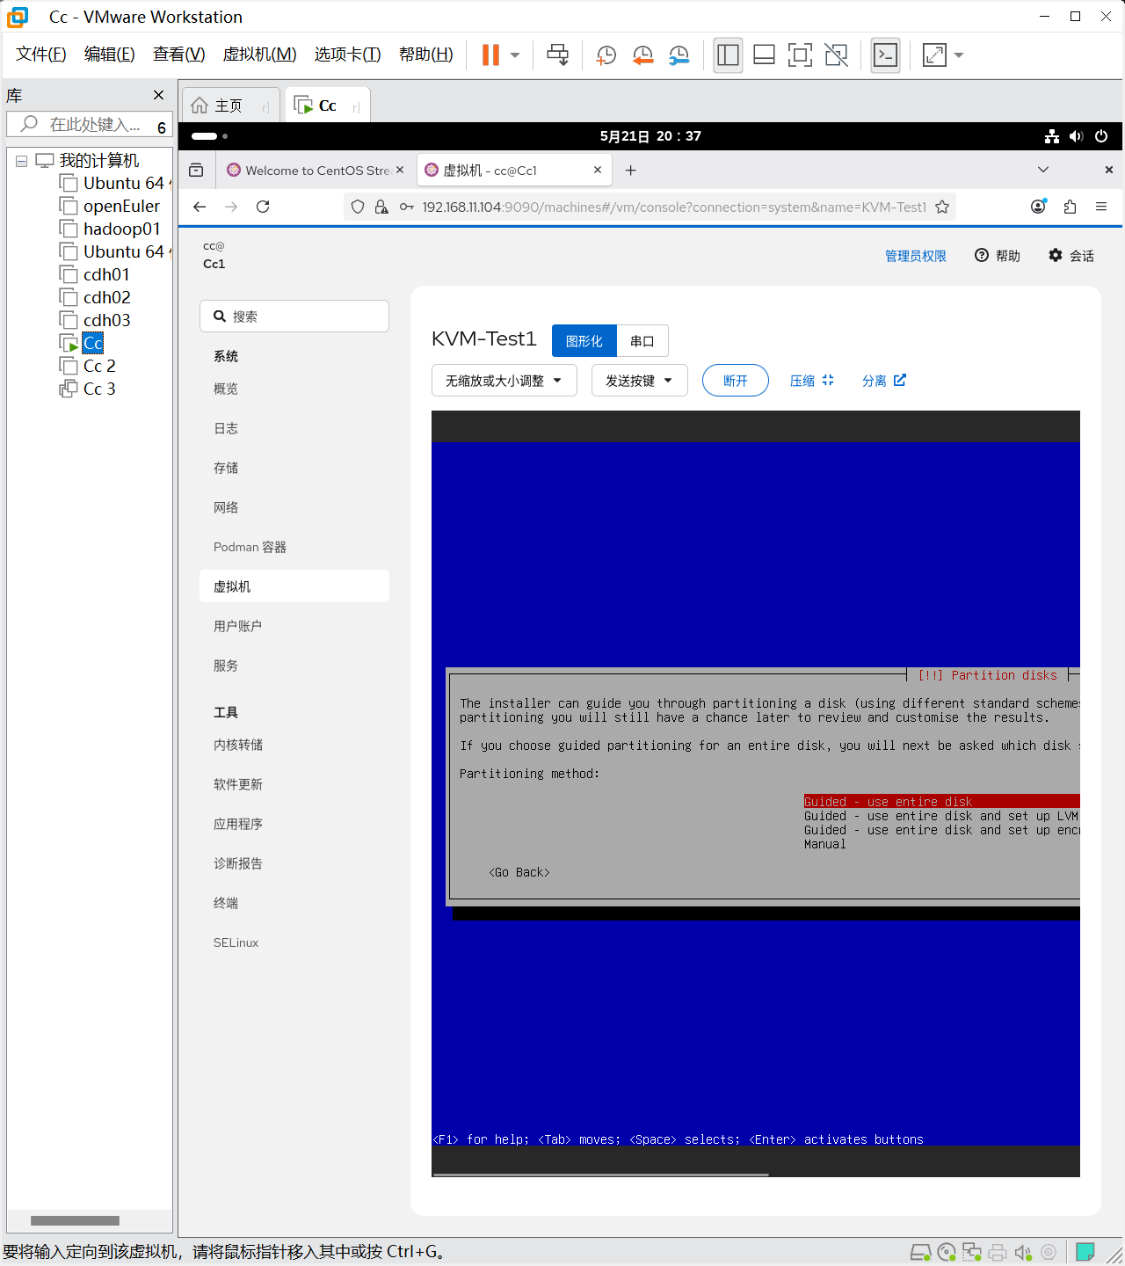
Task: Switch VMware to full screen mode
Action: tap(800, 55)
